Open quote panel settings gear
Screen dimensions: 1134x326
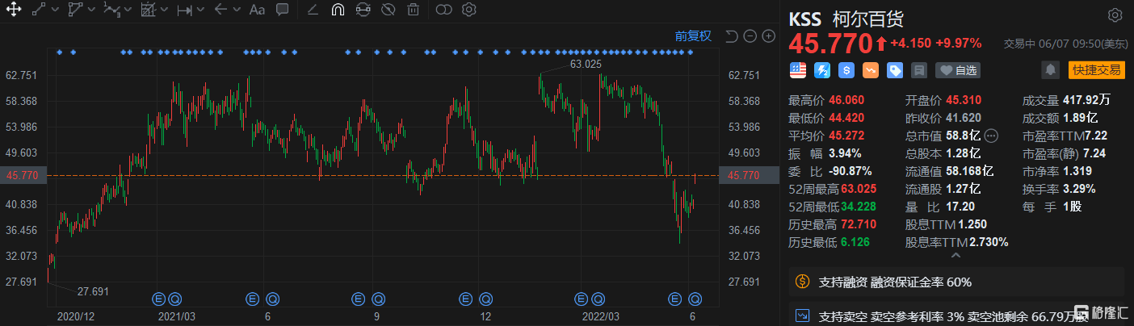1115,15
